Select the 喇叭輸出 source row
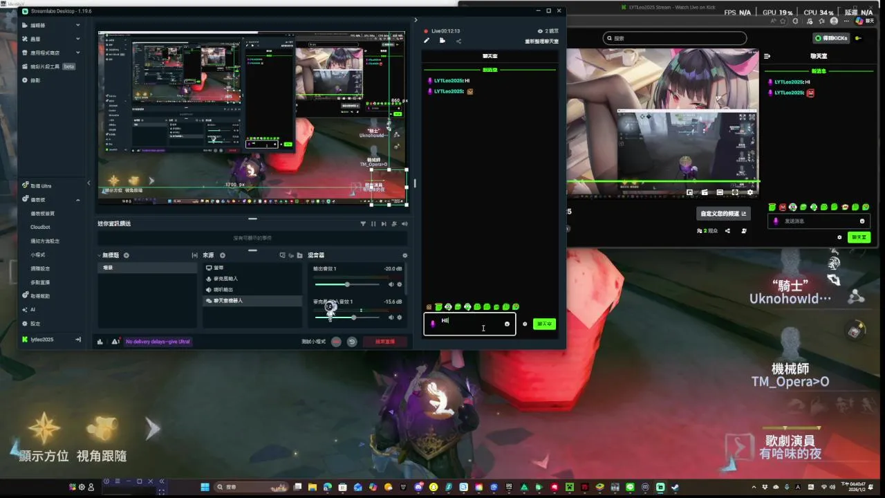The height and width of the screenshot is (498, 885). click(x=252, y=290)
